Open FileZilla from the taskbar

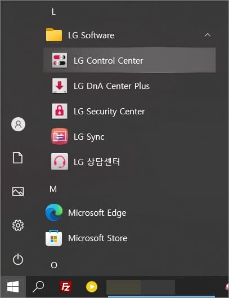(x=66, y=287)
